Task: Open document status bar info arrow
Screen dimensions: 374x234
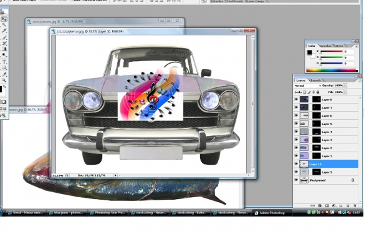Action: [115, 175]
